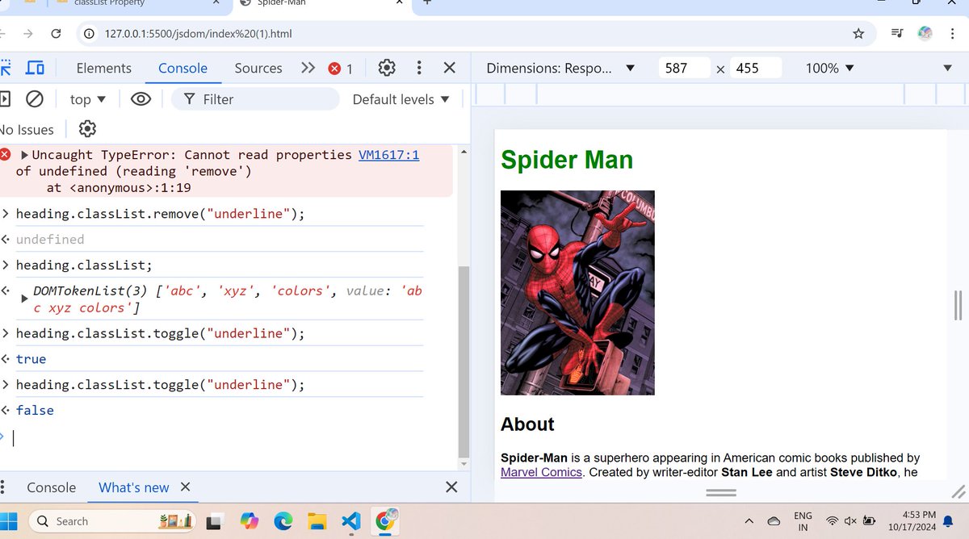
Task: Follow the Marvel Comics hyperlink
Action: pos(540,472)
